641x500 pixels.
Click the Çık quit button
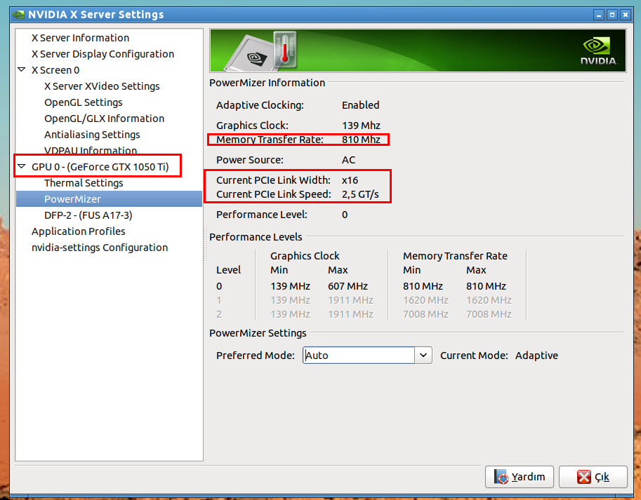click(x=593, y=477)
